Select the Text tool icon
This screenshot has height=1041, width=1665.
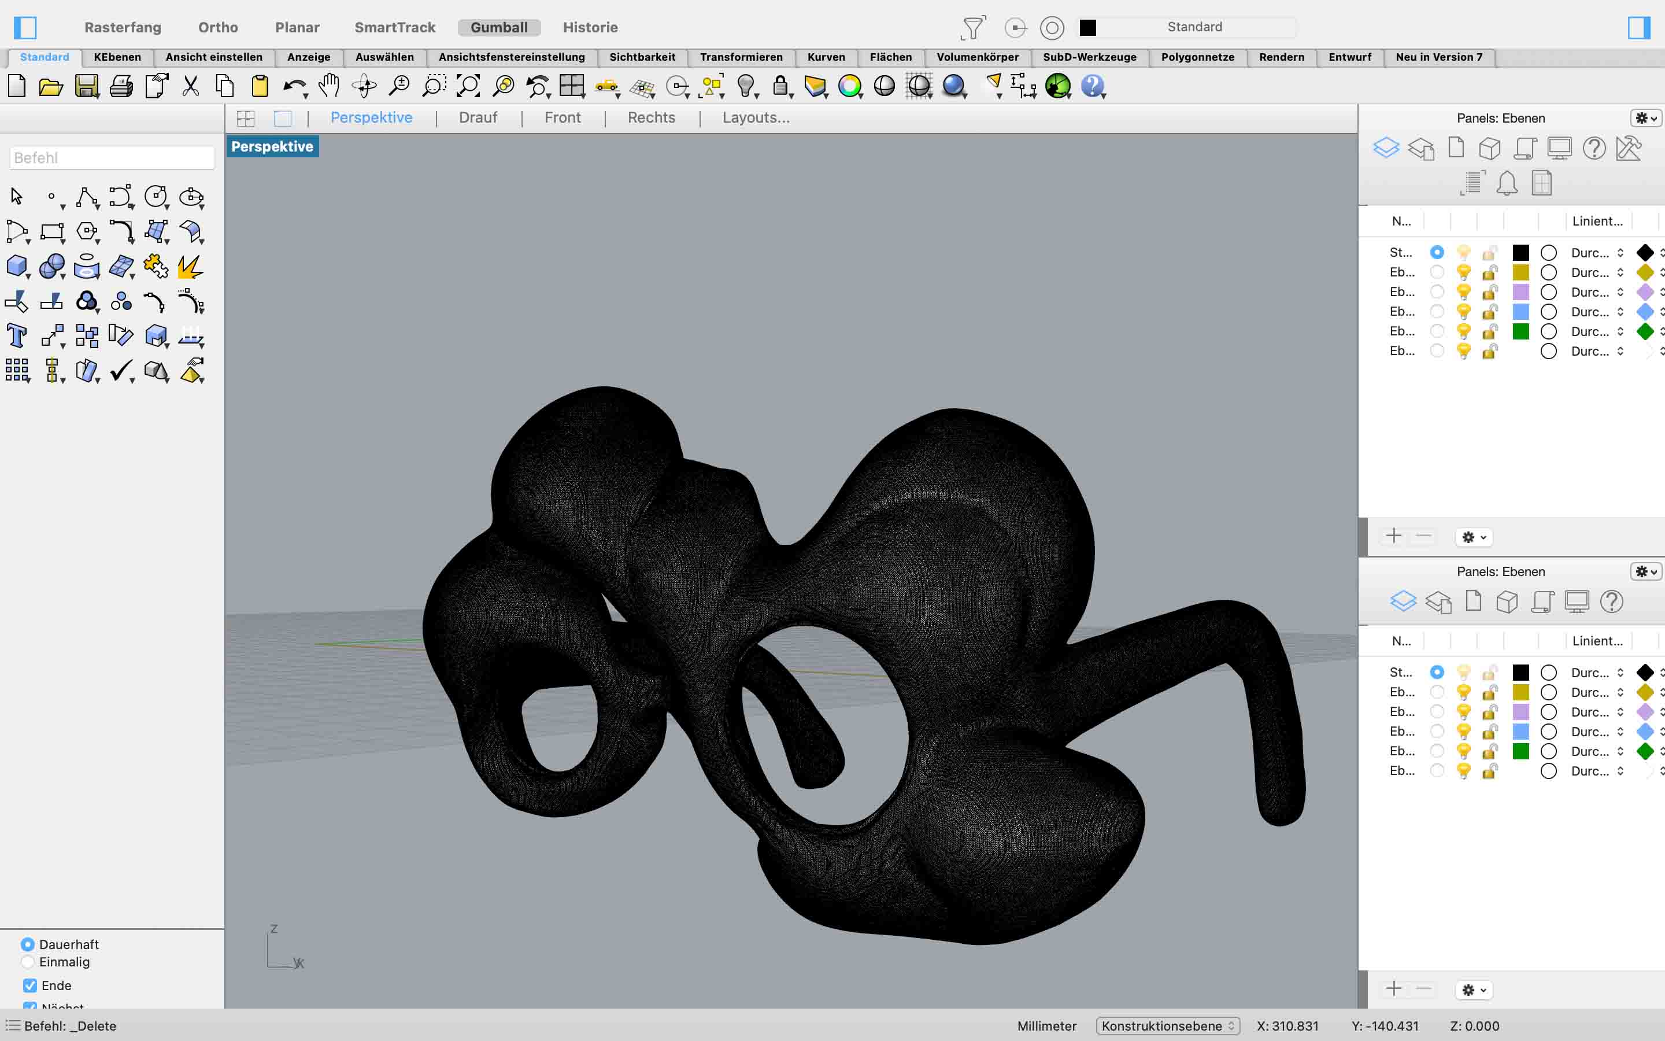(17, 336)
